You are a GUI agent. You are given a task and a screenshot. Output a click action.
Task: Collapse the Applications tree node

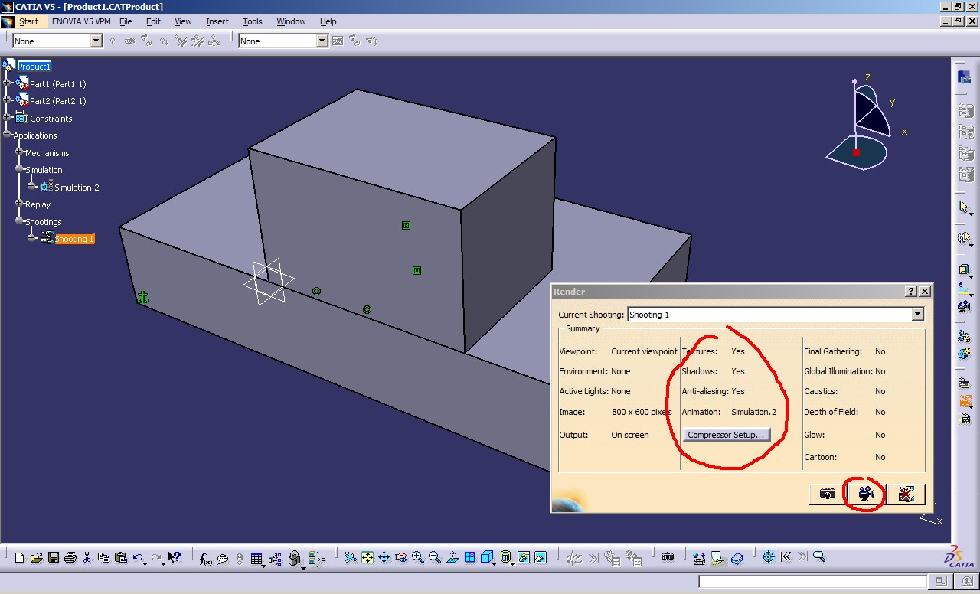7,135
